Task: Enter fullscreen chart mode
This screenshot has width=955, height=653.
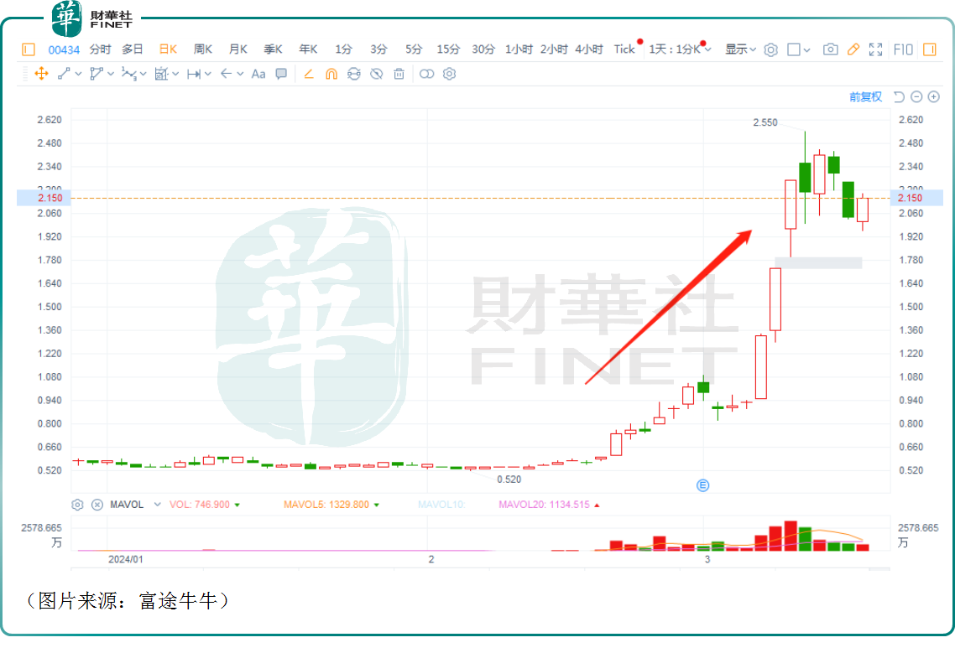Action: 876,49
